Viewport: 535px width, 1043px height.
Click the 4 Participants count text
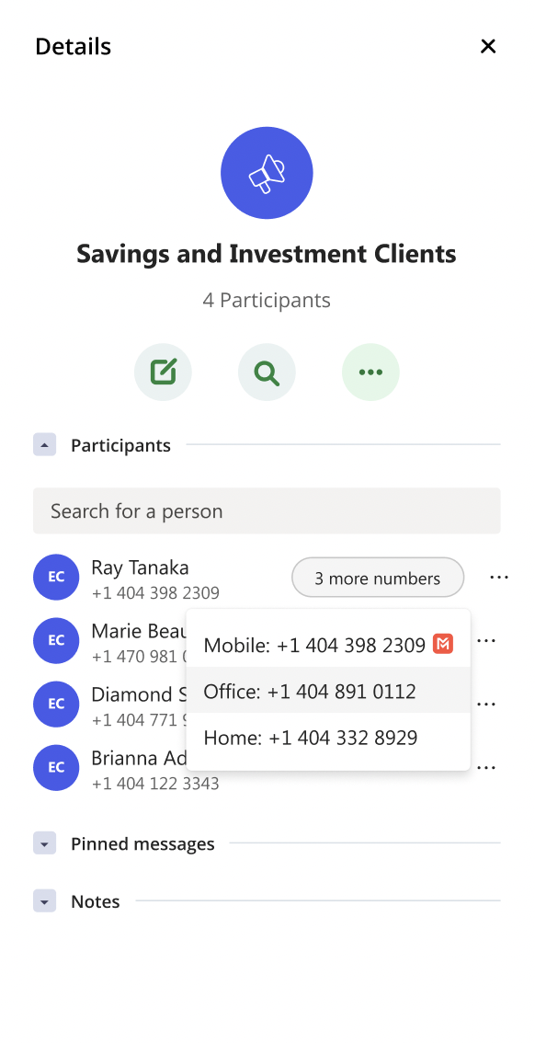click(x=267, y=300)
